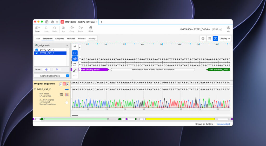Click the Paste toolbar icon
The width and height of the screenshot is (266, 146).
click(x=81, y=28)
